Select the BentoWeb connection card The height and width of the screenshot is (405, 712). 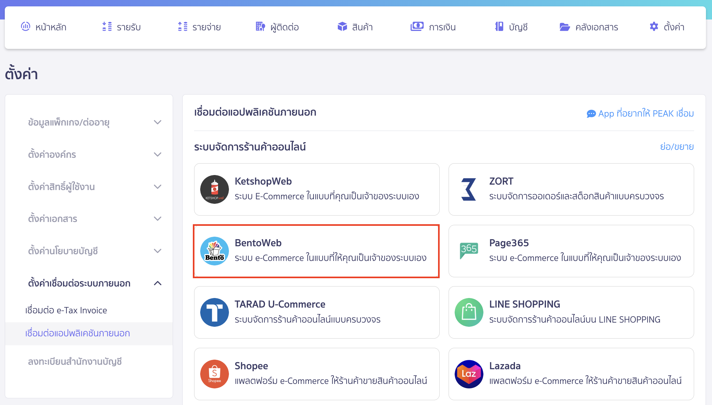pos(316,251)
